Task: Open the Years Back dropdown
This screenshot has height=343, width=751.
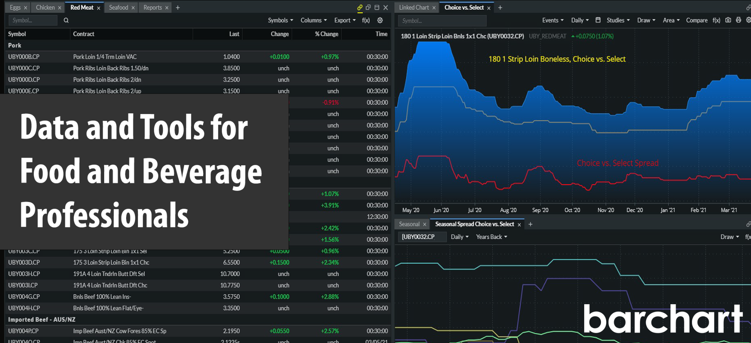Action: coord(492,237)
